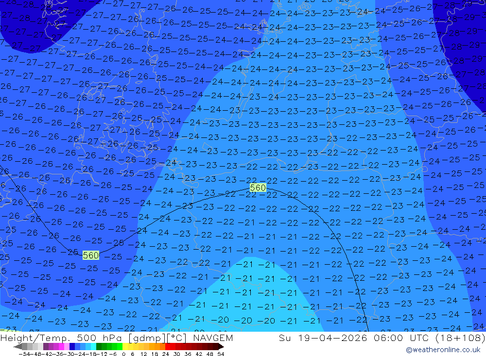
Task: Pick the bright red swatch in the legend
Action: click(168, 347)
